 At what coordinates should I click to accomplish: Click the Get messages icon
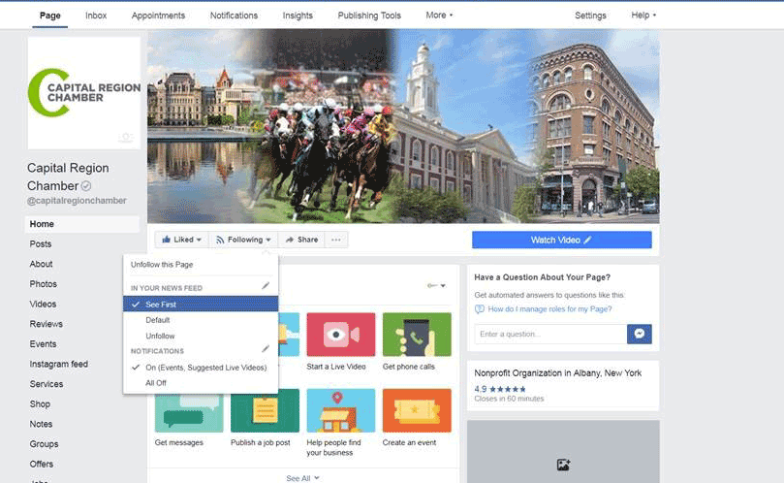[189, 410]
